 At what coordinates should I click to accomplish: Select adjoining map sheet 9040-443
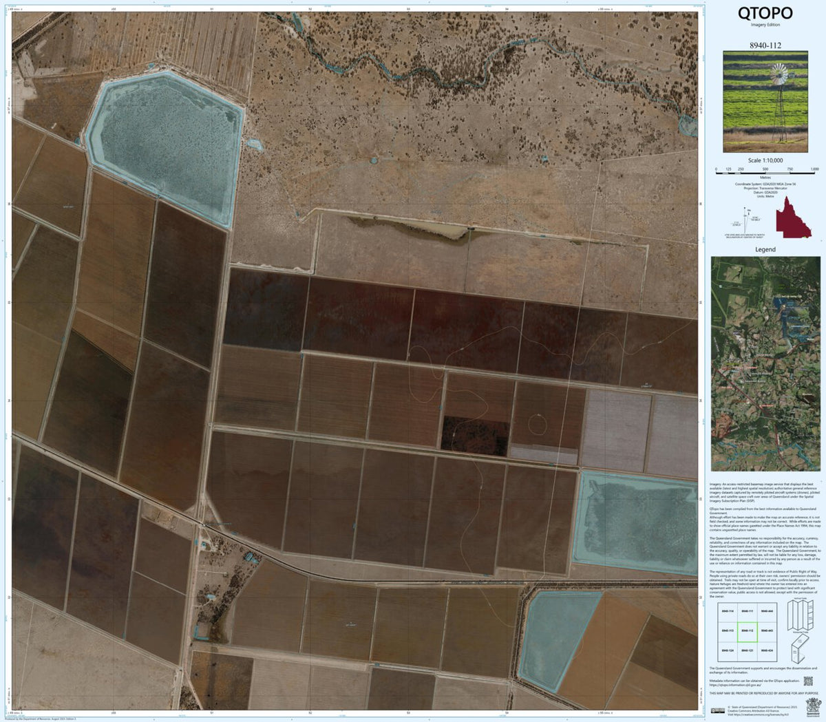[x=767, y=630]
